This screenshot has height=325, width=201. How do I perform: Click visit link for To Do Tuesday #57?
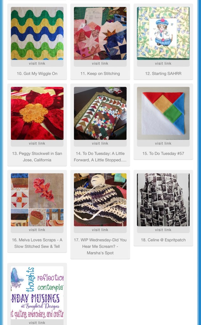coord(163,143)
